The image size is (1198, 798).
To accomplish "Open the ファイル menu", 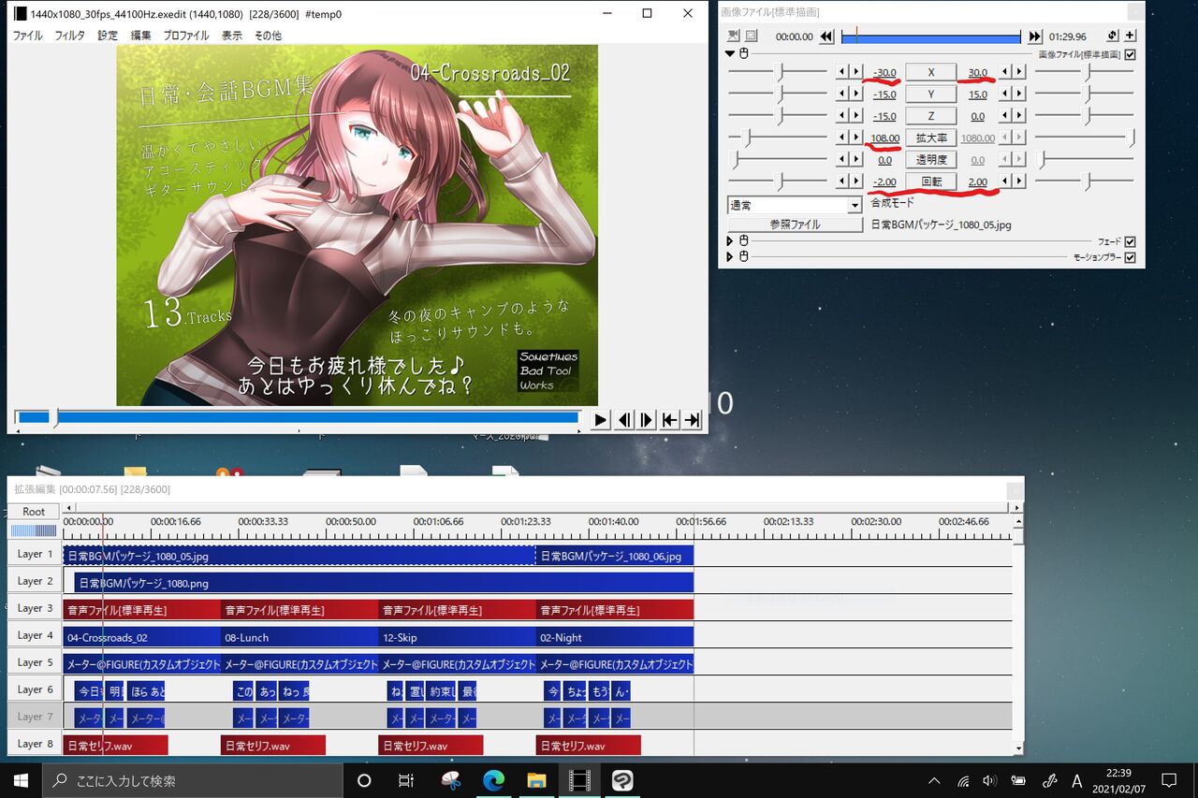I will pyautogui.click(x=27, y=36).
